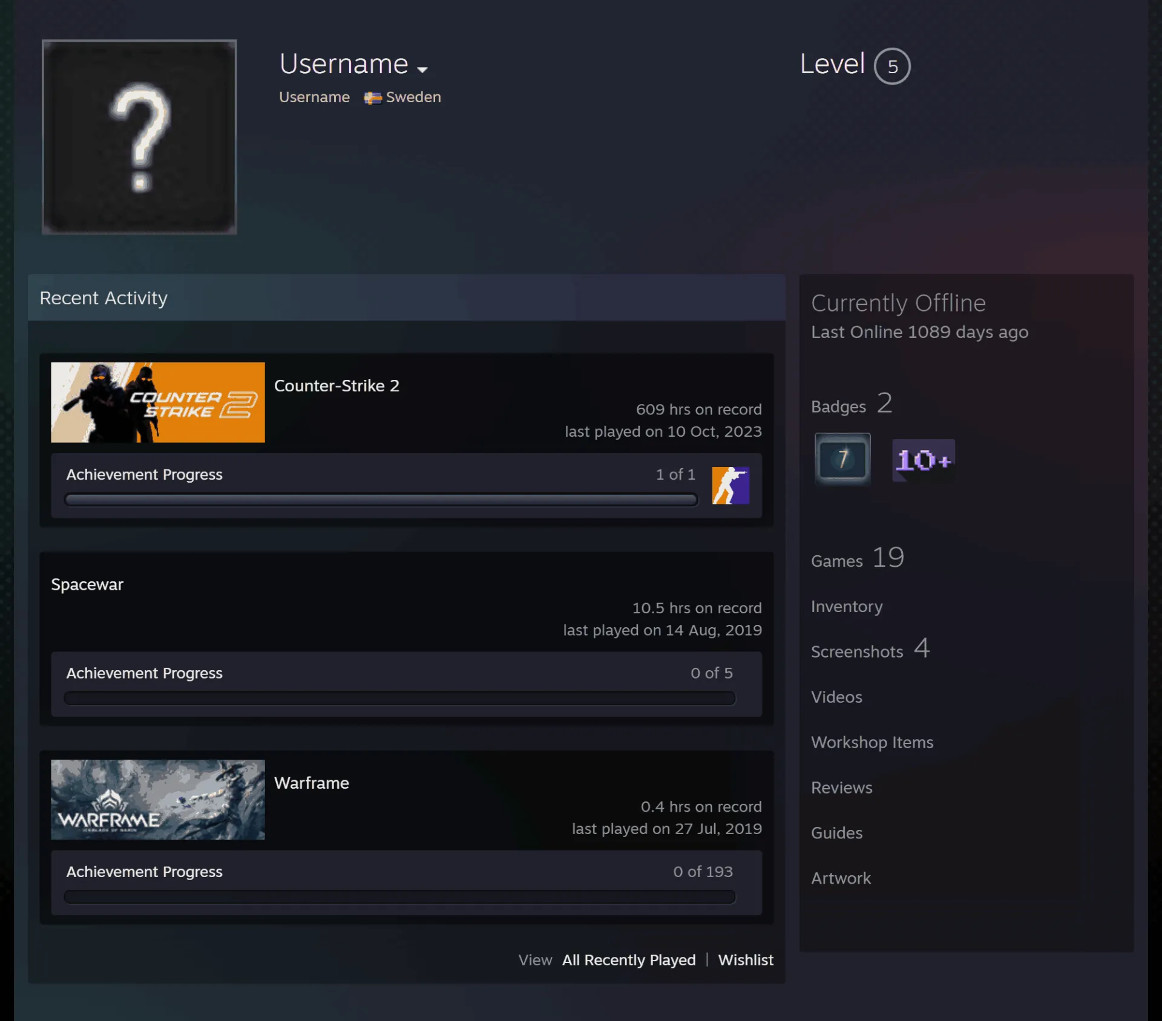
Task: Open the Warframe game banner image
Action: pyautogui.click(x=158, y=800)
